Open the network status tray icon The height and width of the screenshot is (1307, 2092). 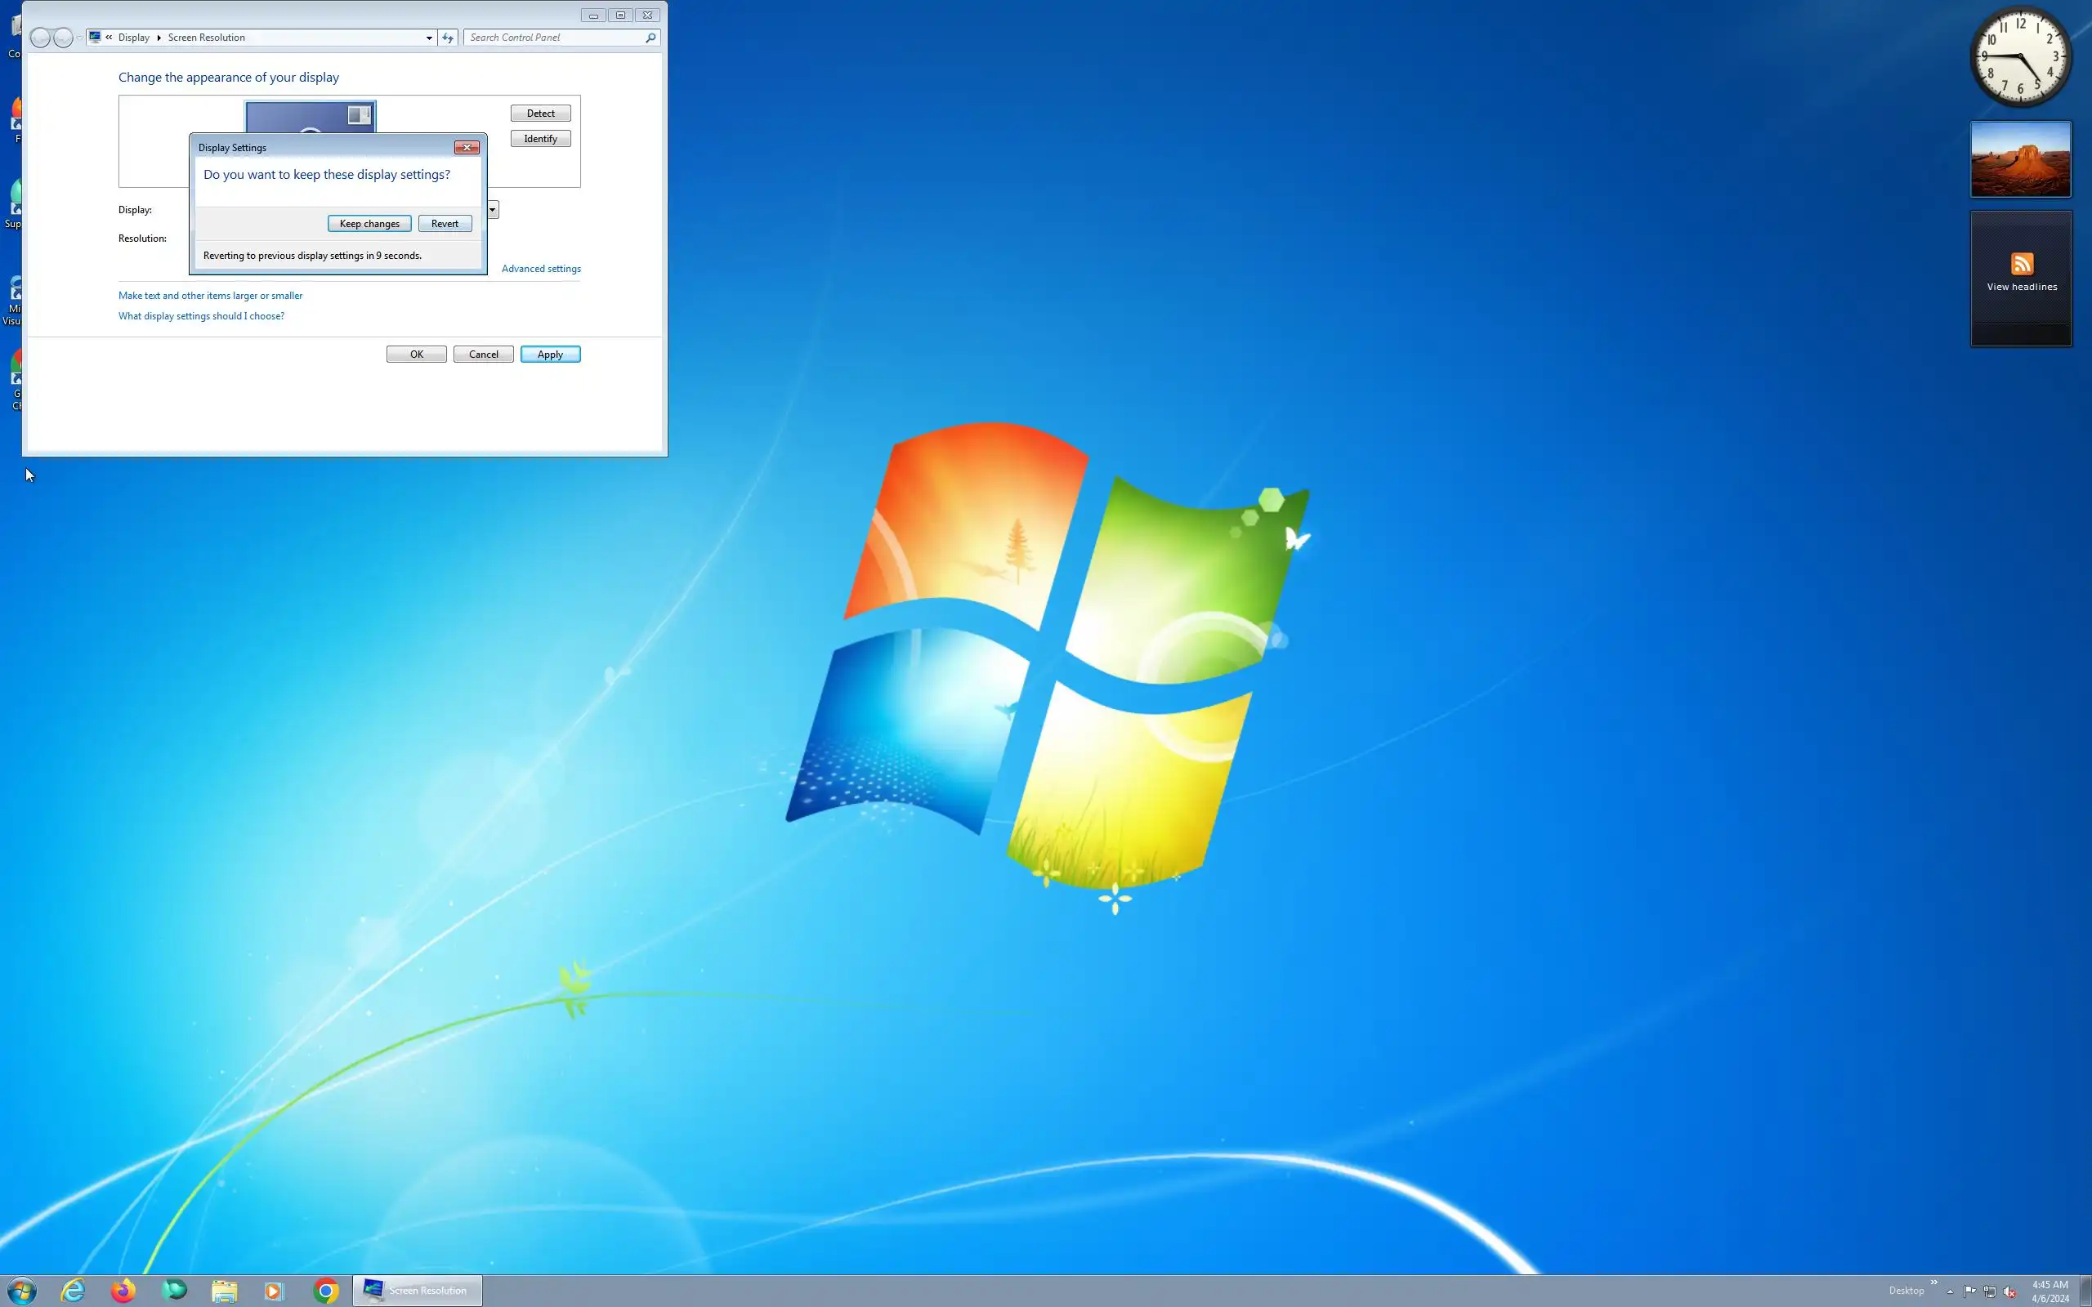pos(1989,1291)
